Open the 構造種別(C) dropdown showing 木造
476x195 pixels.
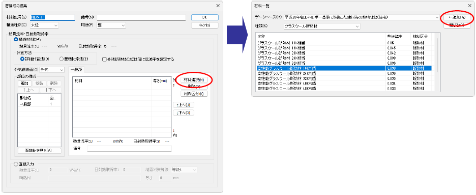point(44,25)
